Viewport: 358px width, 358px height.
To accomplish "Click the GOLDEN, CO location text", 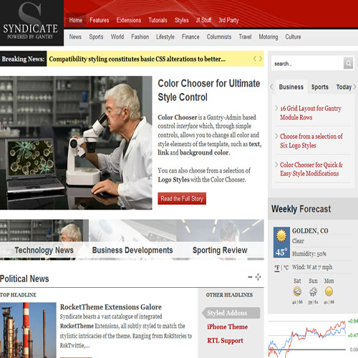I will pyautogui.click(x=310, y=231).
